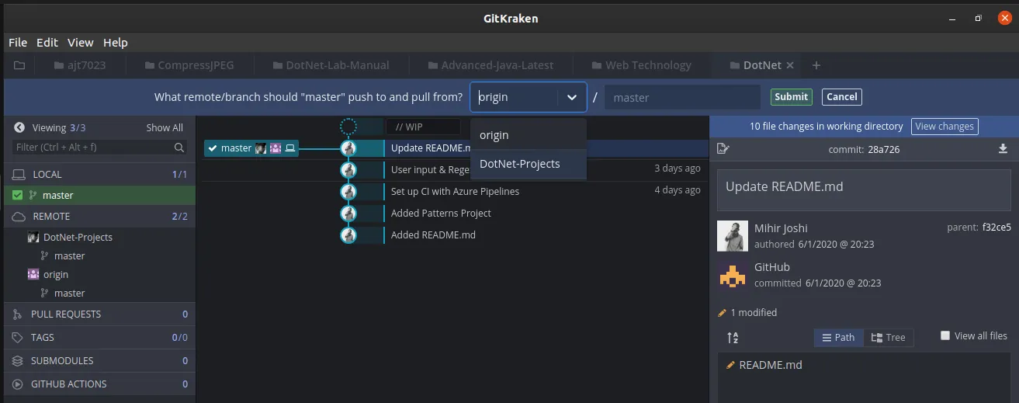The height and width of the screenshot is (403, 1019).
Task: Open the Help menu
Action: pos(116,43)
